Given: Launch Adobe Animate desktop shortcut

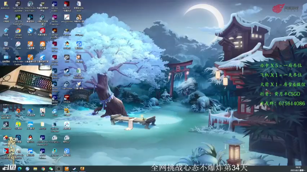Looking at the screenshot, I should (42, 153).
